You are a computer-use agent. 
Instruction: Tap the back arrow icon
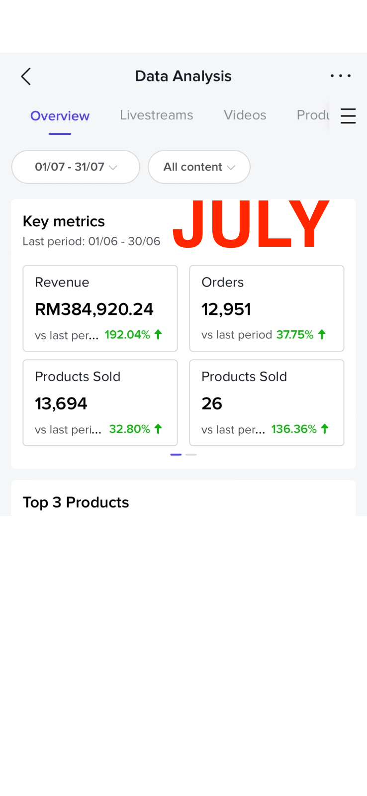click(x=26, y=77)
